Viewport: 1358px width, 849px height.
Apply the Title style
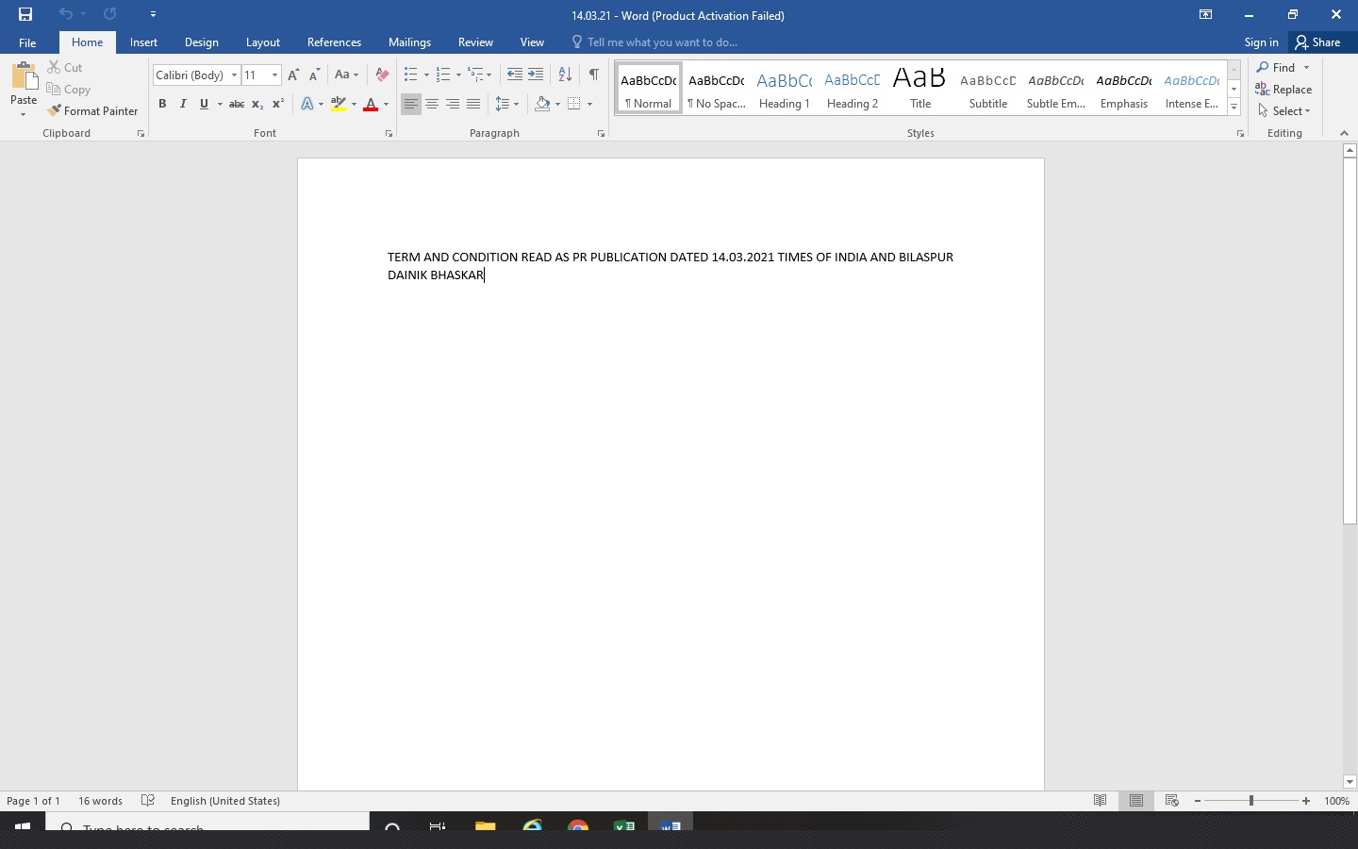tap(920, 89)
